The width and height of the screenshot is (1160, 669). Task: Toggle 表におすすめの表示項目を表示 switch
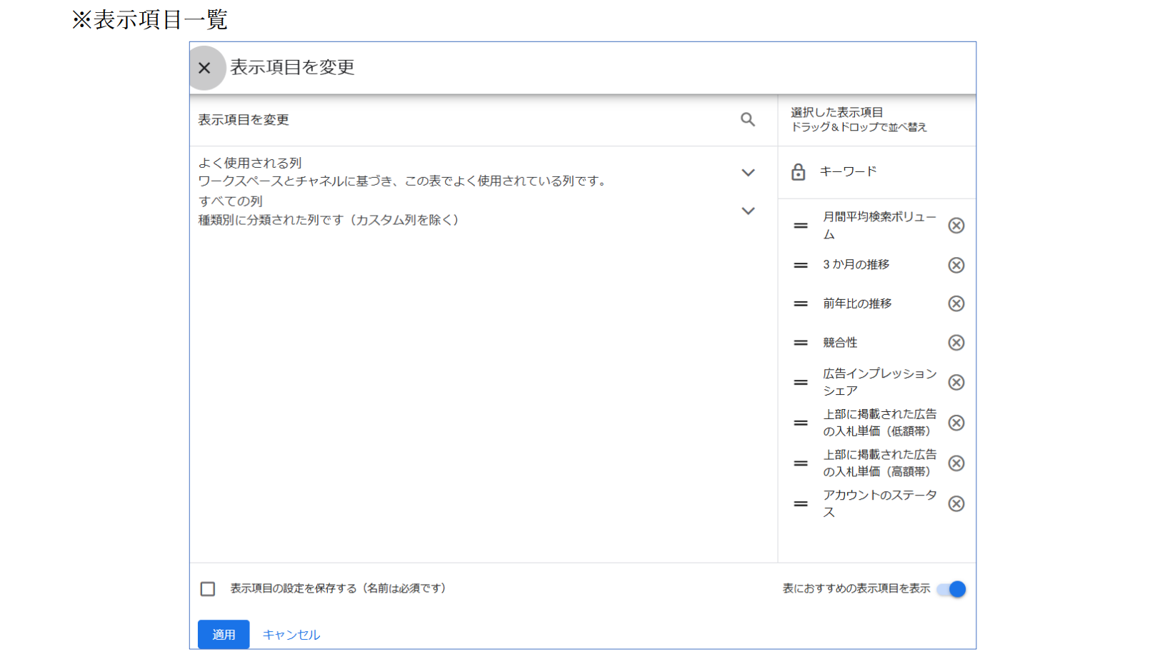pyautogui.click(x=952, y=589)
